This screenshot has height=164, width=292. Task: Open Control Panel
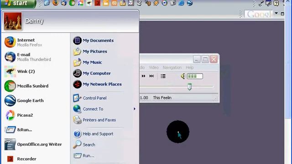click(90, 98)
